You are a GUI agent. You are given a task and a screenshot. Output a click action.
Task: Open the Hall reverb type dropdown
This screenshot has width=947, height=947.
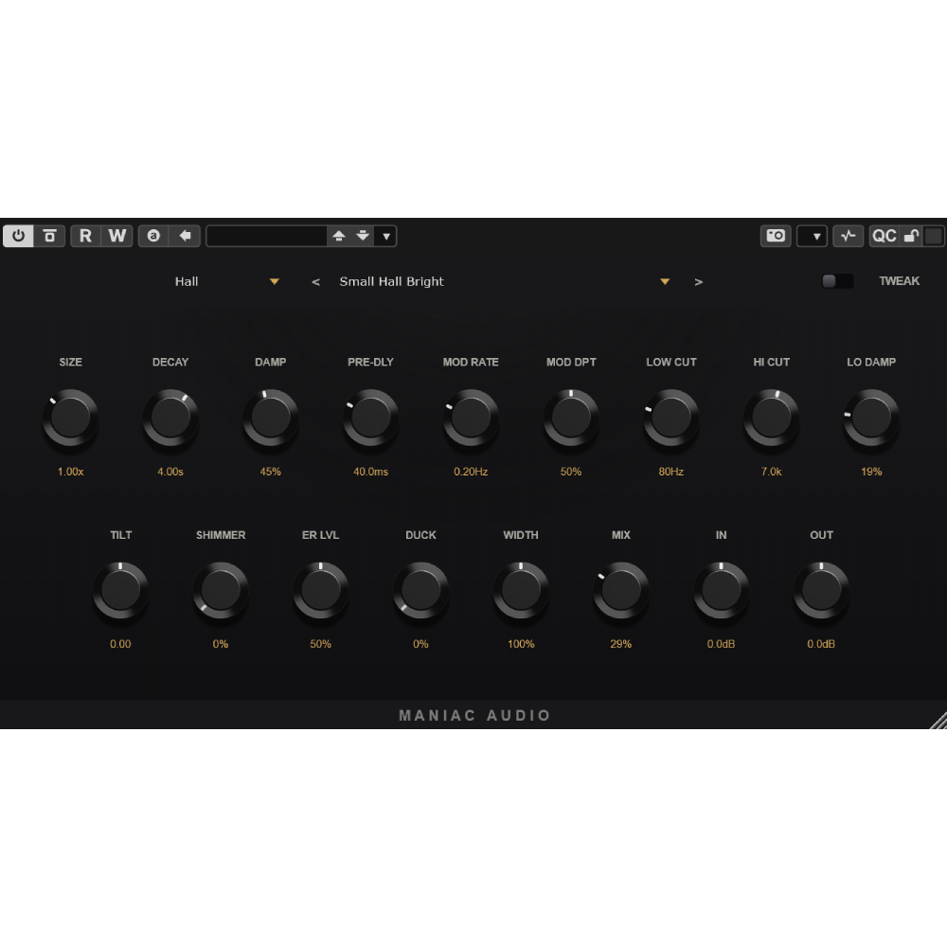click(x=226, y=281)
